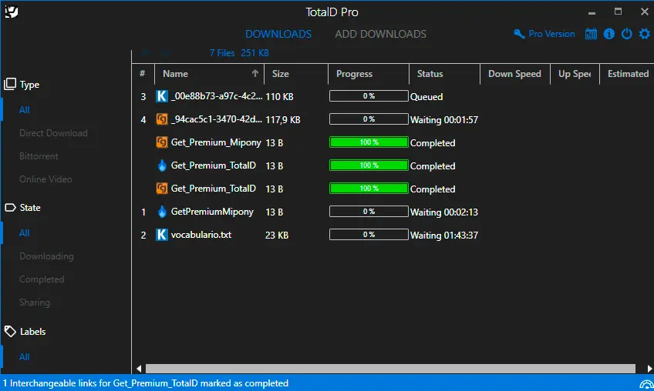Click the K icon beside vocabulario.txt
The image size is (654, 391).
(x=162, y=235)
